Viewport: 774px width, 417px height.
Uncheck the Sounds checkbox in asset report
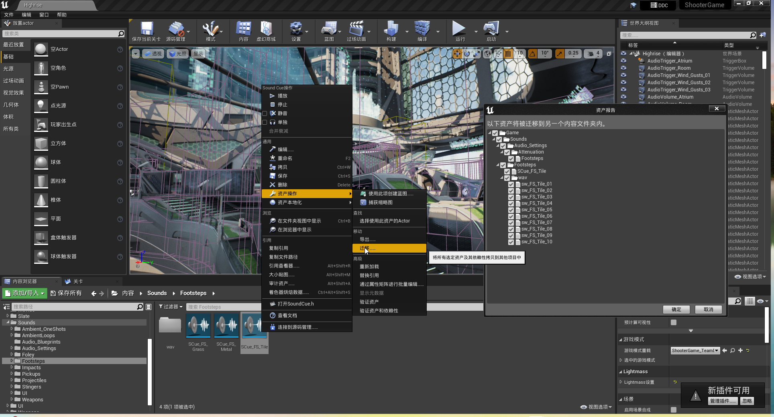pyautogui.click(x=499, y=140)
